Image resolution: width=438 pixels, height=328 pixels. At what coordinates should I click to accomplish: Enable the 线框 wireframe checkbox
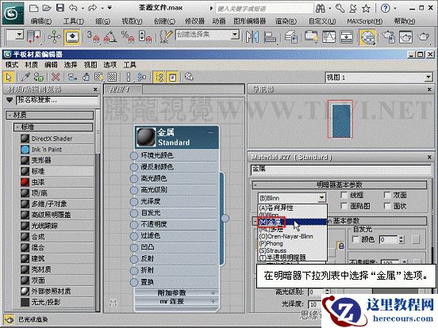point(344,195)
